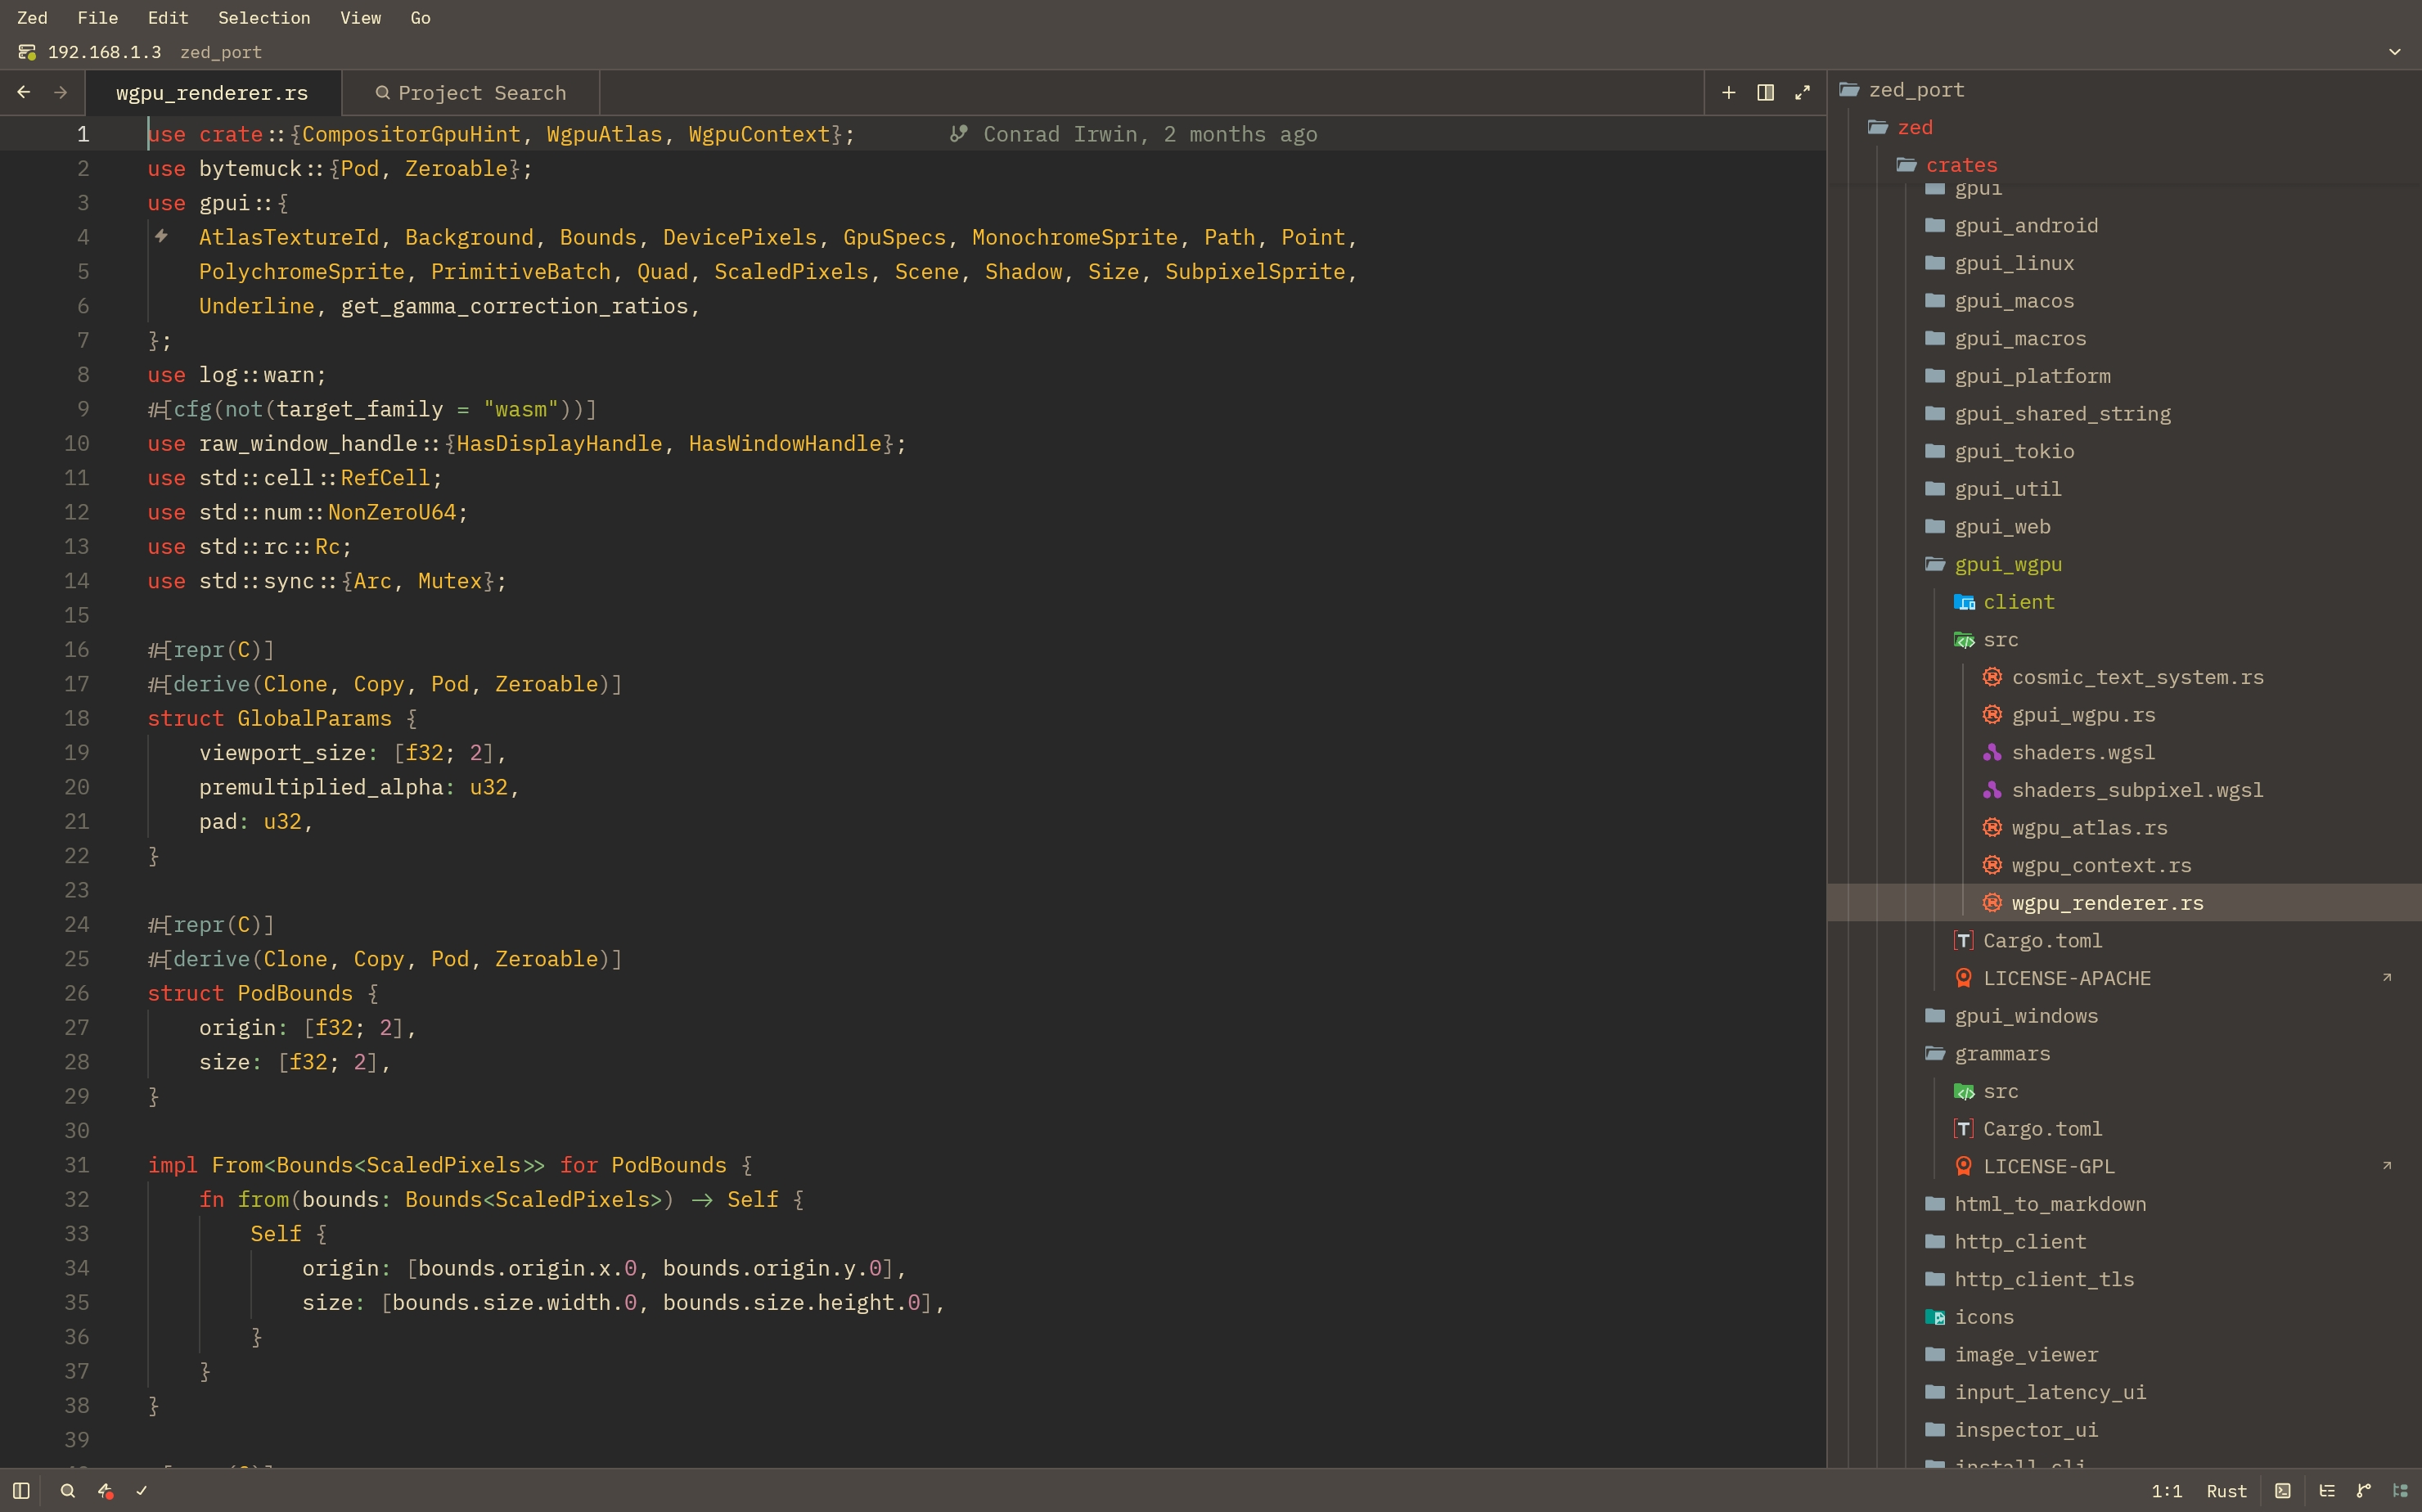Viewport: 2422px width, 1512px height.
Task: Toggle the git panel in status bar
Action: pos(2364,1490)
